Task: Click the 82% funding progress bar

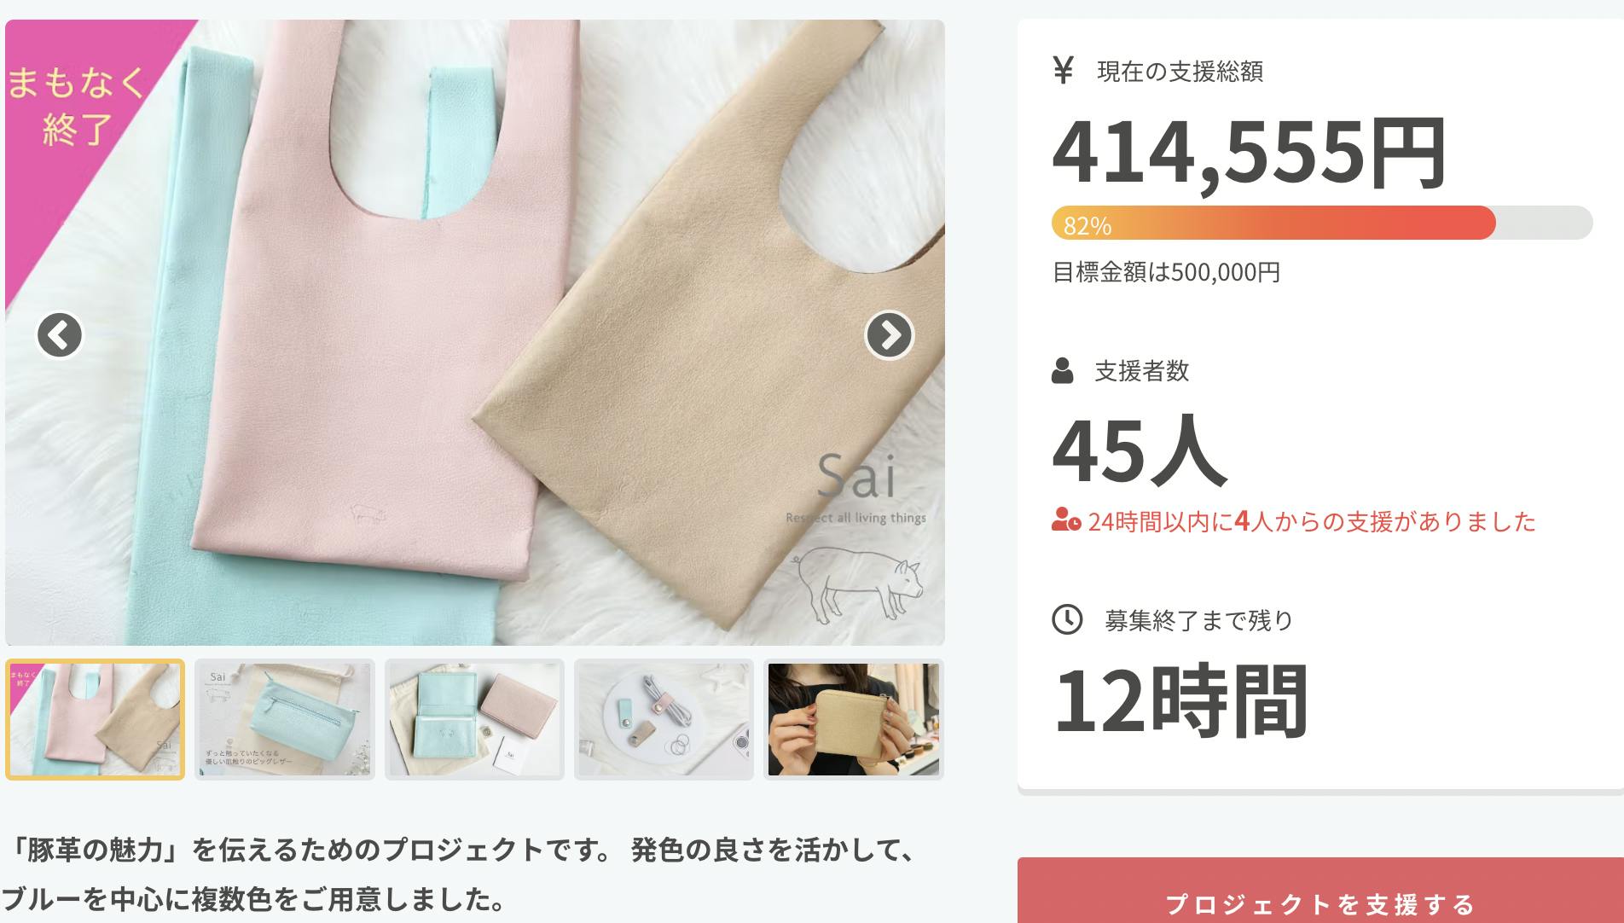Action: tap(1322, 223)
